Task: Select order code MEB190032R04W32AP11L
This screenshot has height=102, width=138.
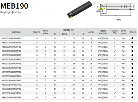Action: (12, 93)
